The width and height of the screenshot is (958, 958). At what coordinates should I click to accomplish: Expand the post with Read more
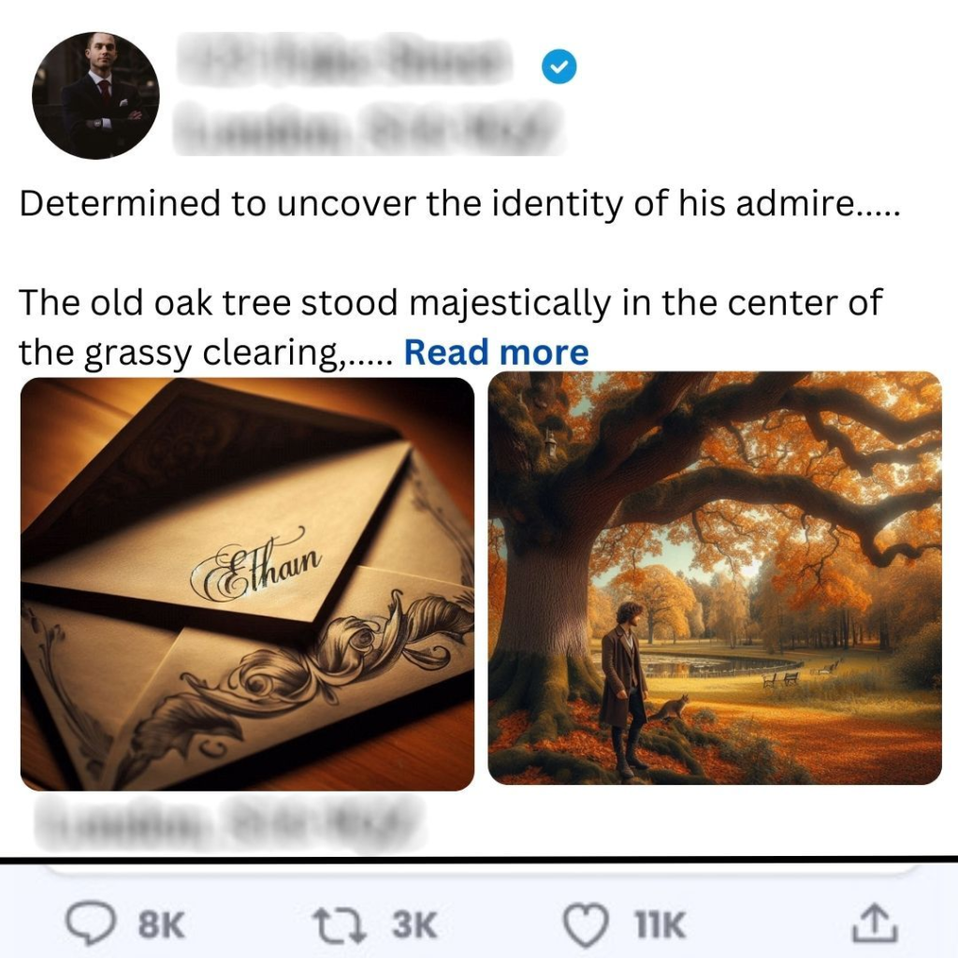pyautogui.click(x=496, y=353)
